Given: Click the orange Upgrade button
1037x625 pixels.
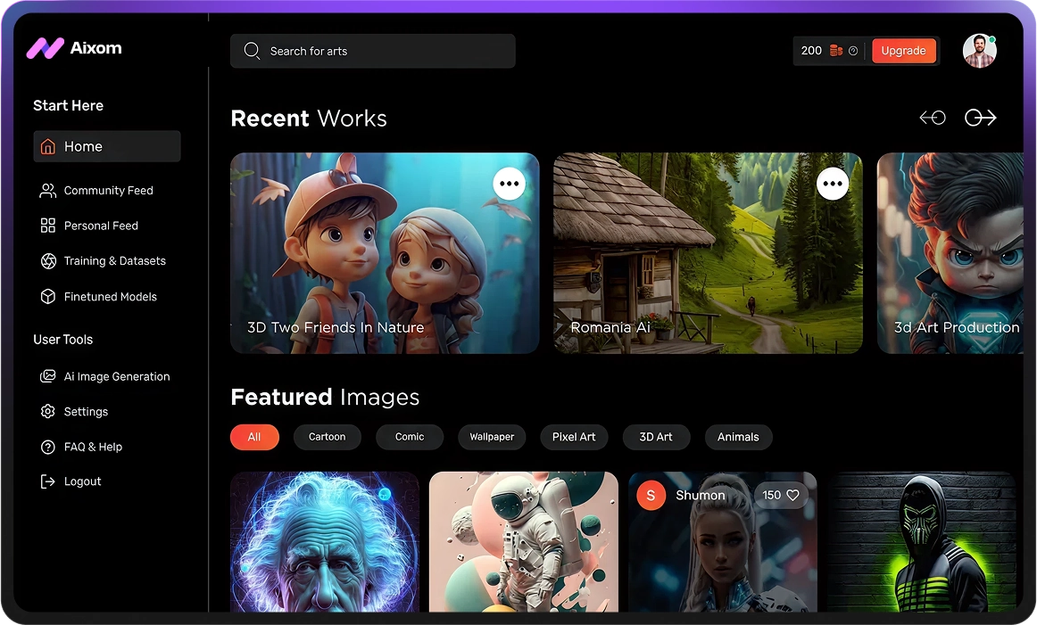Looking at the screenshot, I should point(903,51).
